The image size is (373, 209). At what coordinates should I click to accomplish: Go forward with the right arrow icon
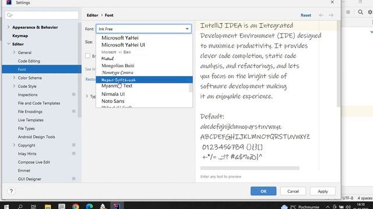(x=331, y=15)
